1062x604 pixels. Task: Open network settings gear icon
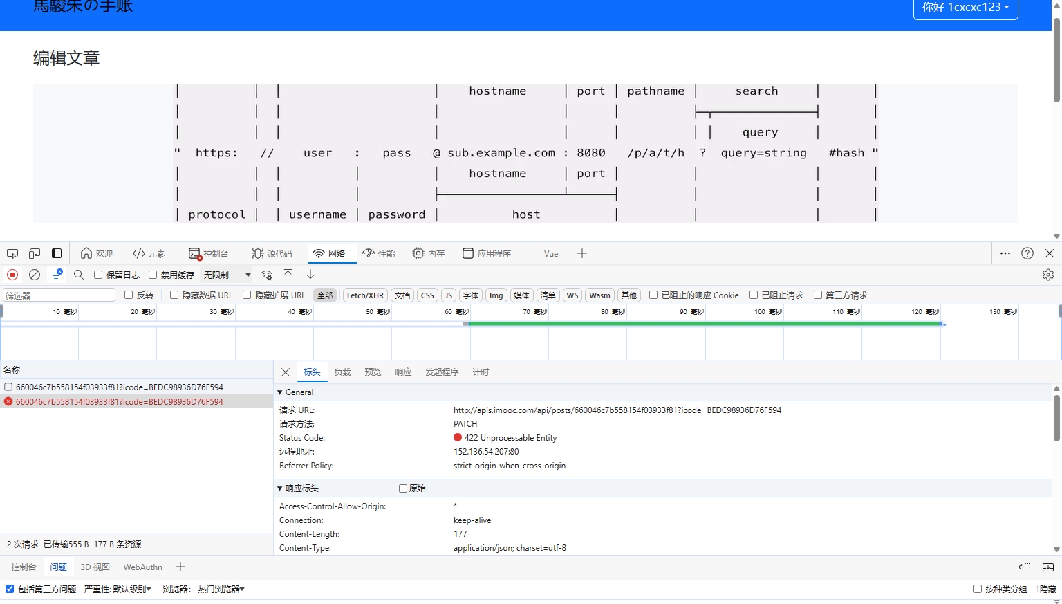[1048, 275]
